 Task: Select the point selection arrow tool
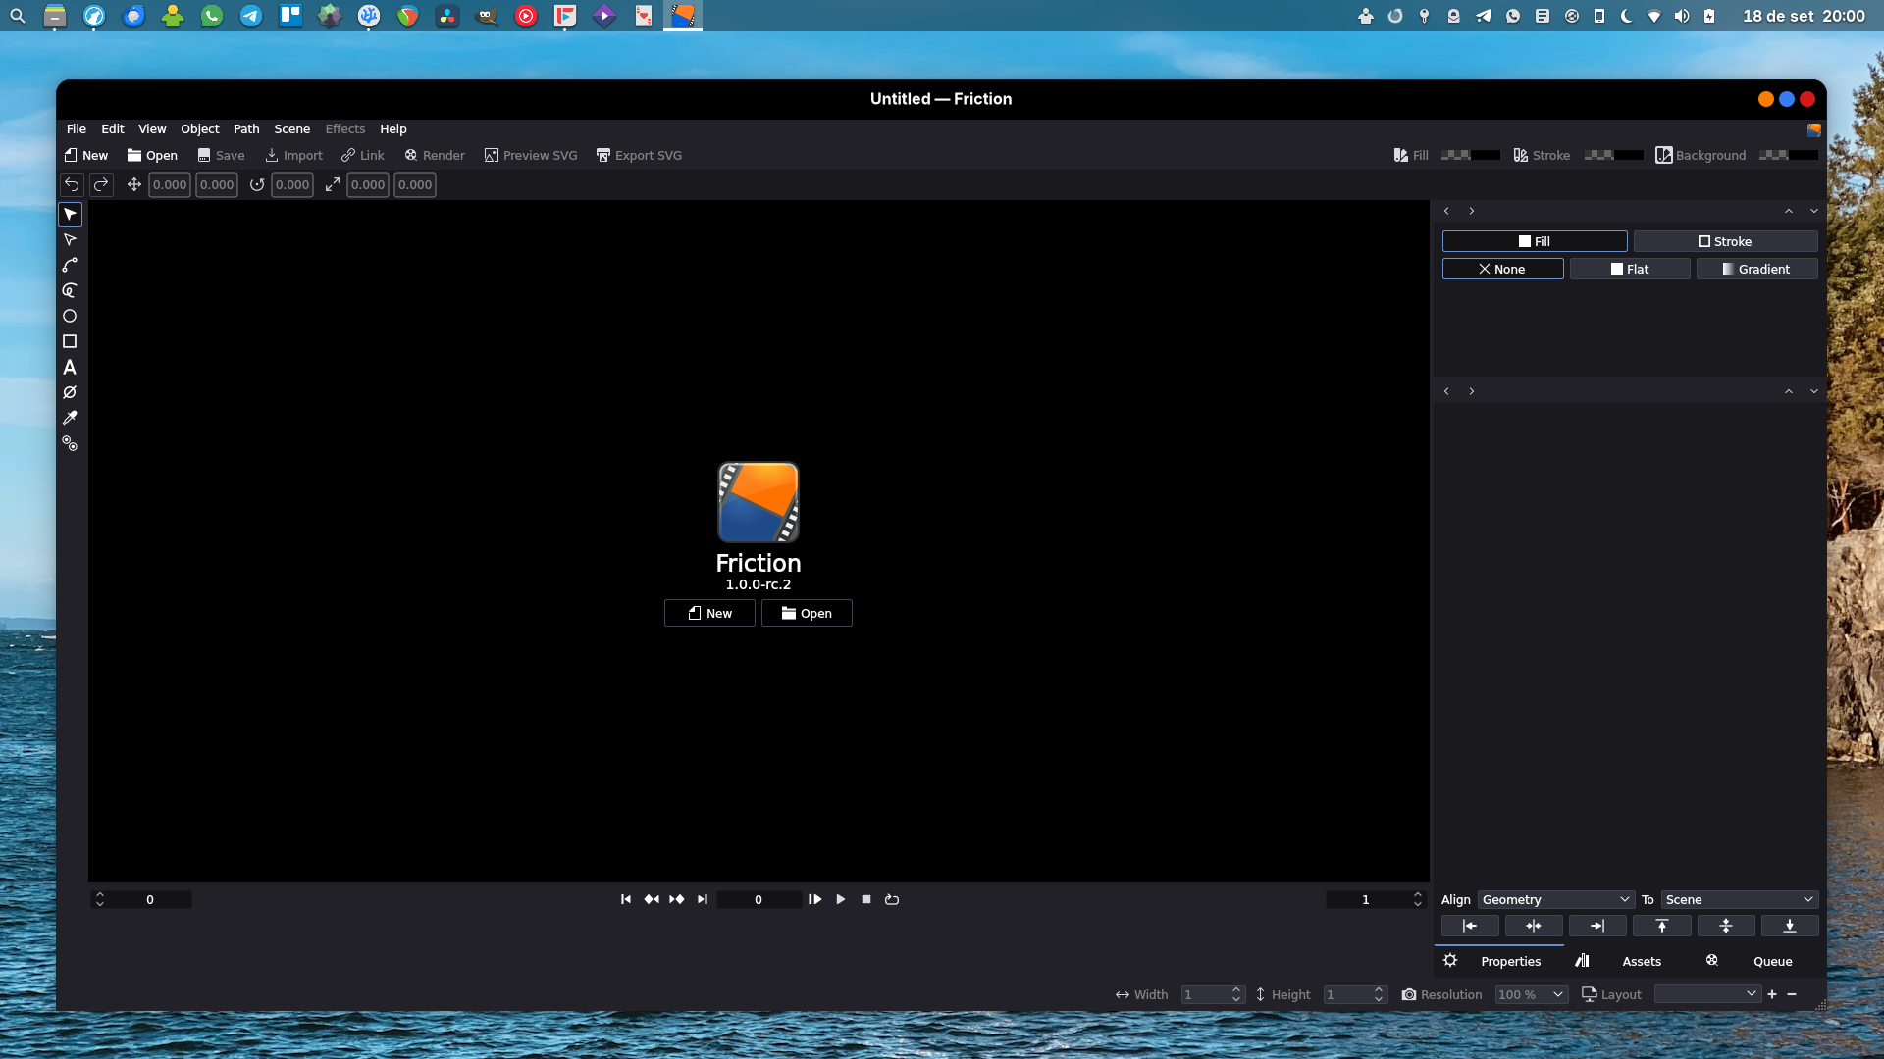coord(70,240)
